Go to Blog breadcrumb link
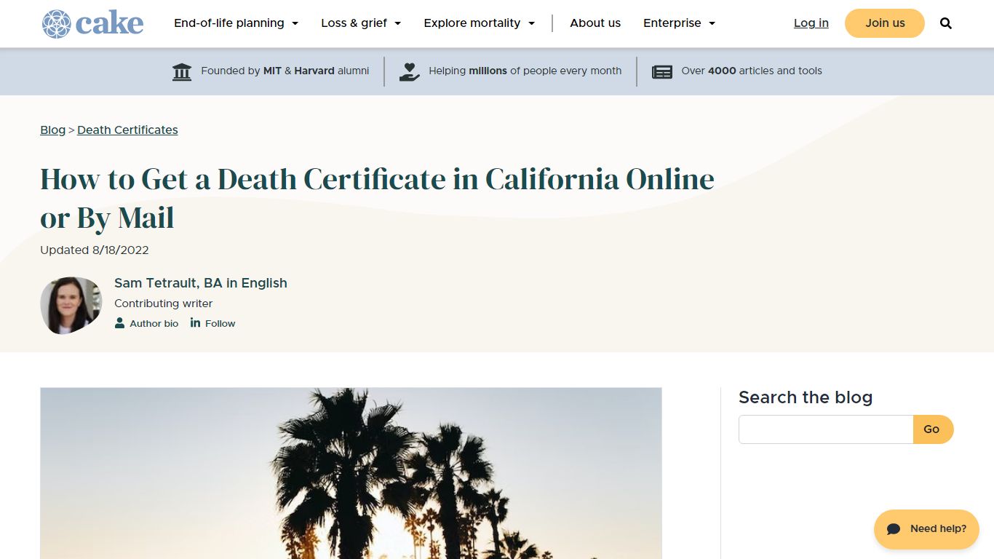Image resolution: width=994 pixels, height=559 pixels. click(52, 130)
